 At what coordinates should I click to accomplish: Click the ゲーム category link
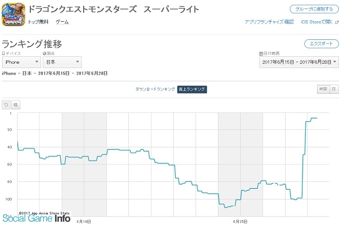[62, 22]
